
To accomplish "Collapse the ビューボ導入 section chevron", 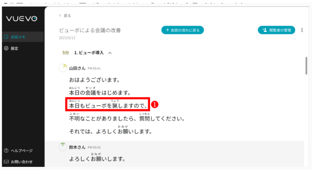I will (110, 53).
